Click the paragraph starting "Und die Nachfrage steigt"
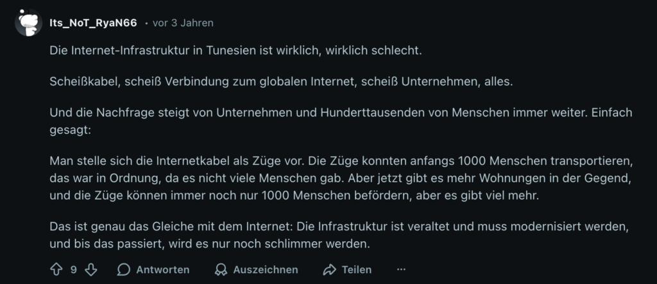The height and width of the screenshot is (284, 657). (x=321, y=113)
